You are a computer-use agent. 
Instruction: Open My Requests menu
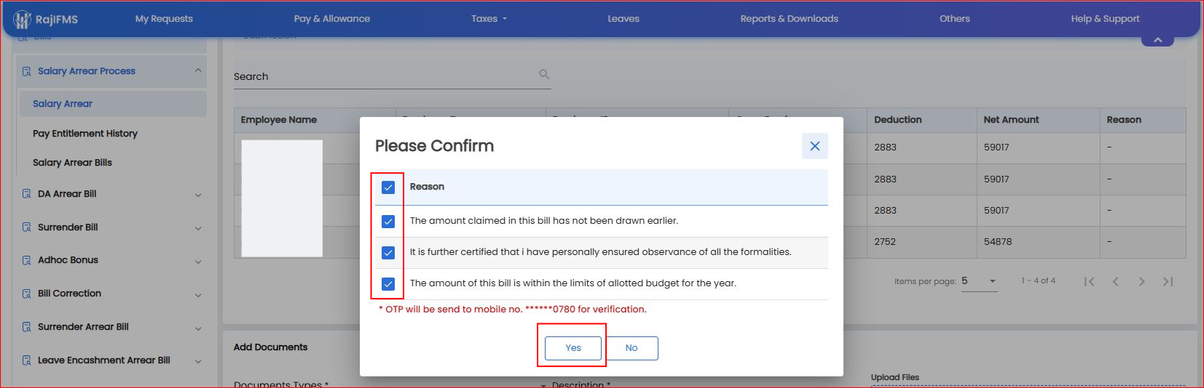point(164,19)
